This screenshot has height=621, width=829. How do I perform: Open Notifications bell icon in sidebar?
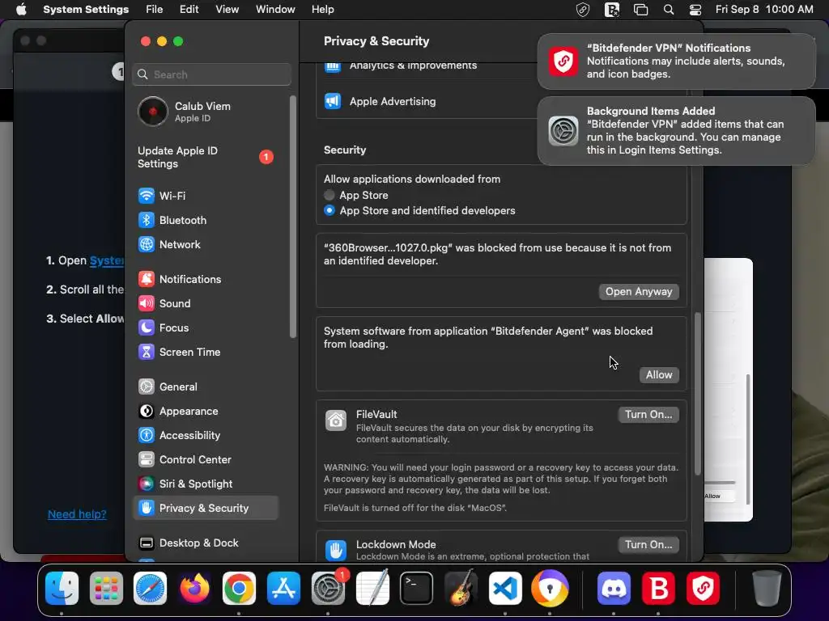[x=147, y=279]
